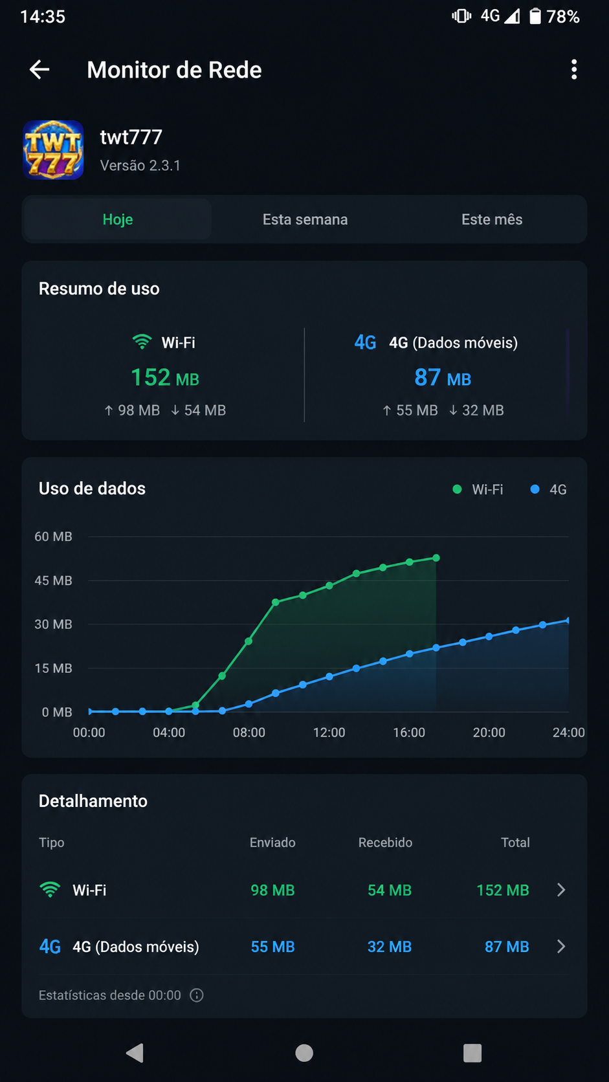Viewport: 609px width, 1082px height.
Task: Tap the twt777 app icon
Action: [x=53, y=149]
